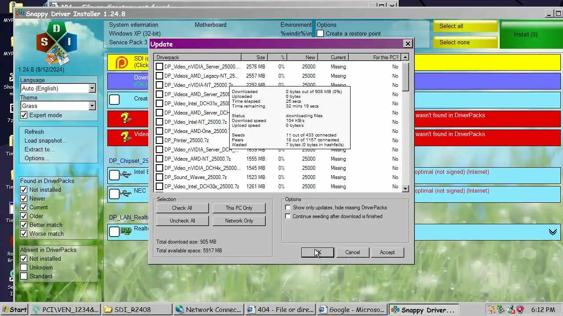Image resolution: width=563 pixels, height=316 pixels.
Task: Switch to the Google - Microsoft browser taskbar window
Action: (x=352, y=309)
